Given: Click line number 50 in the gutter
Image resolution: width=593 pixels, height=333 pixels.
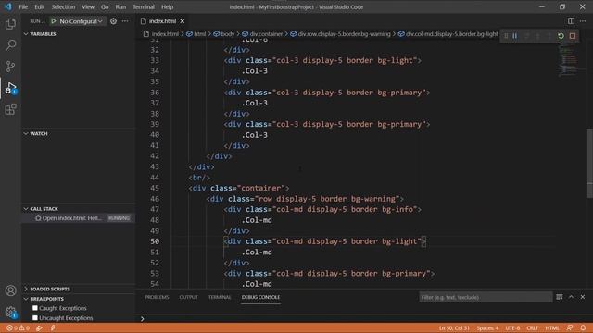Looking at the screenshot, I should pyautogui.click(x=155, y=241).
